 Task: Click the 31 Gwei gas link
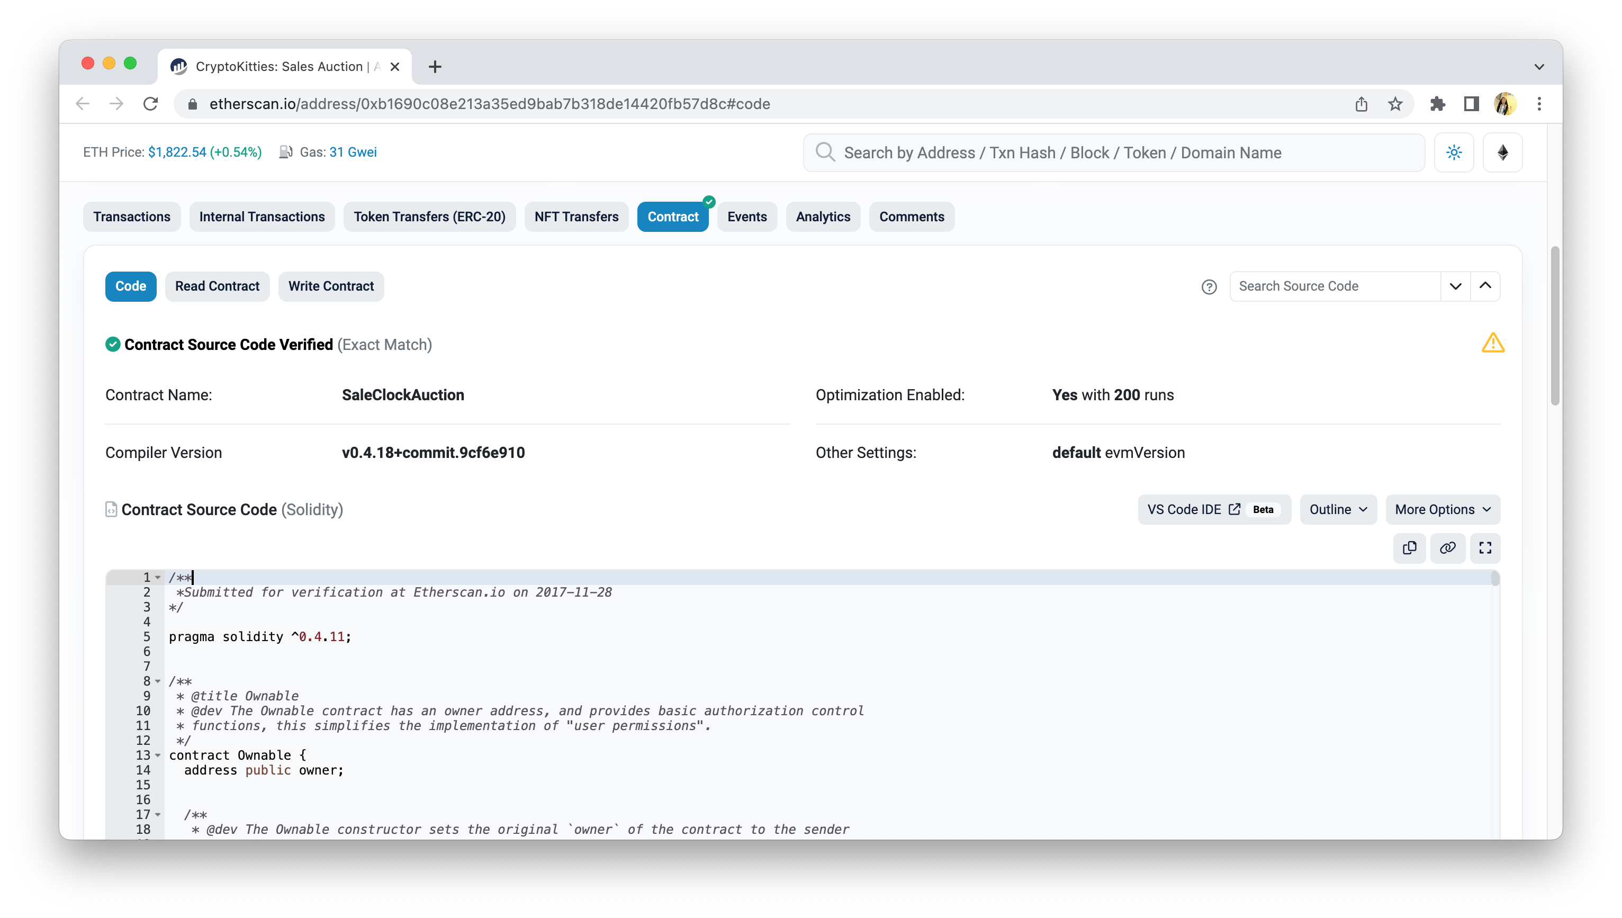(x=353, y=152)
